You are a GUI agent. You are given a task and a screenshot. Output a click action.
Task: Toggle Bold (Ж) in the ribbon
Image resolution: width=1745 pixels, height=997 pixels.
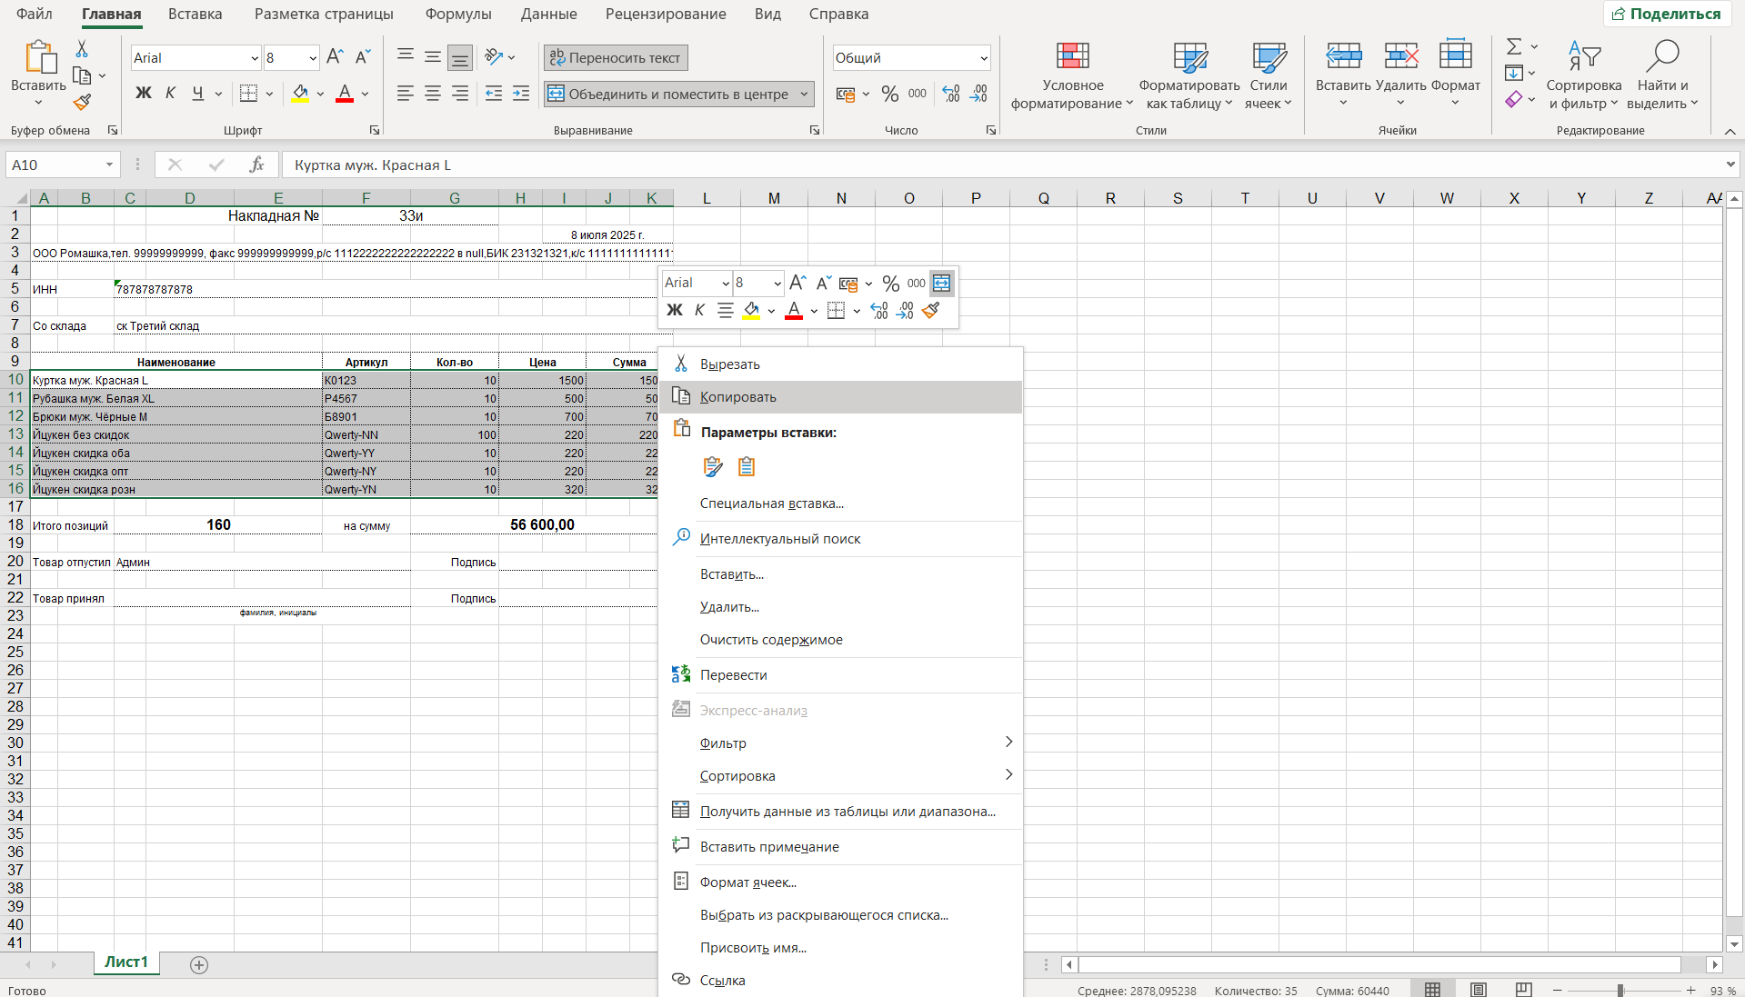click(x=143, y=94)
